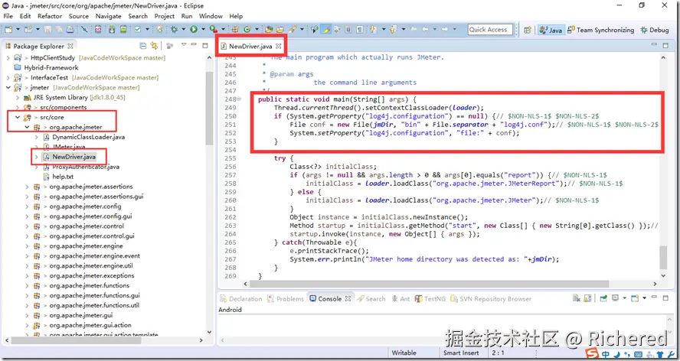Click the New file wizard toolbar icon
The height and width of the screenshot is (361, 680).
[8, 30]
